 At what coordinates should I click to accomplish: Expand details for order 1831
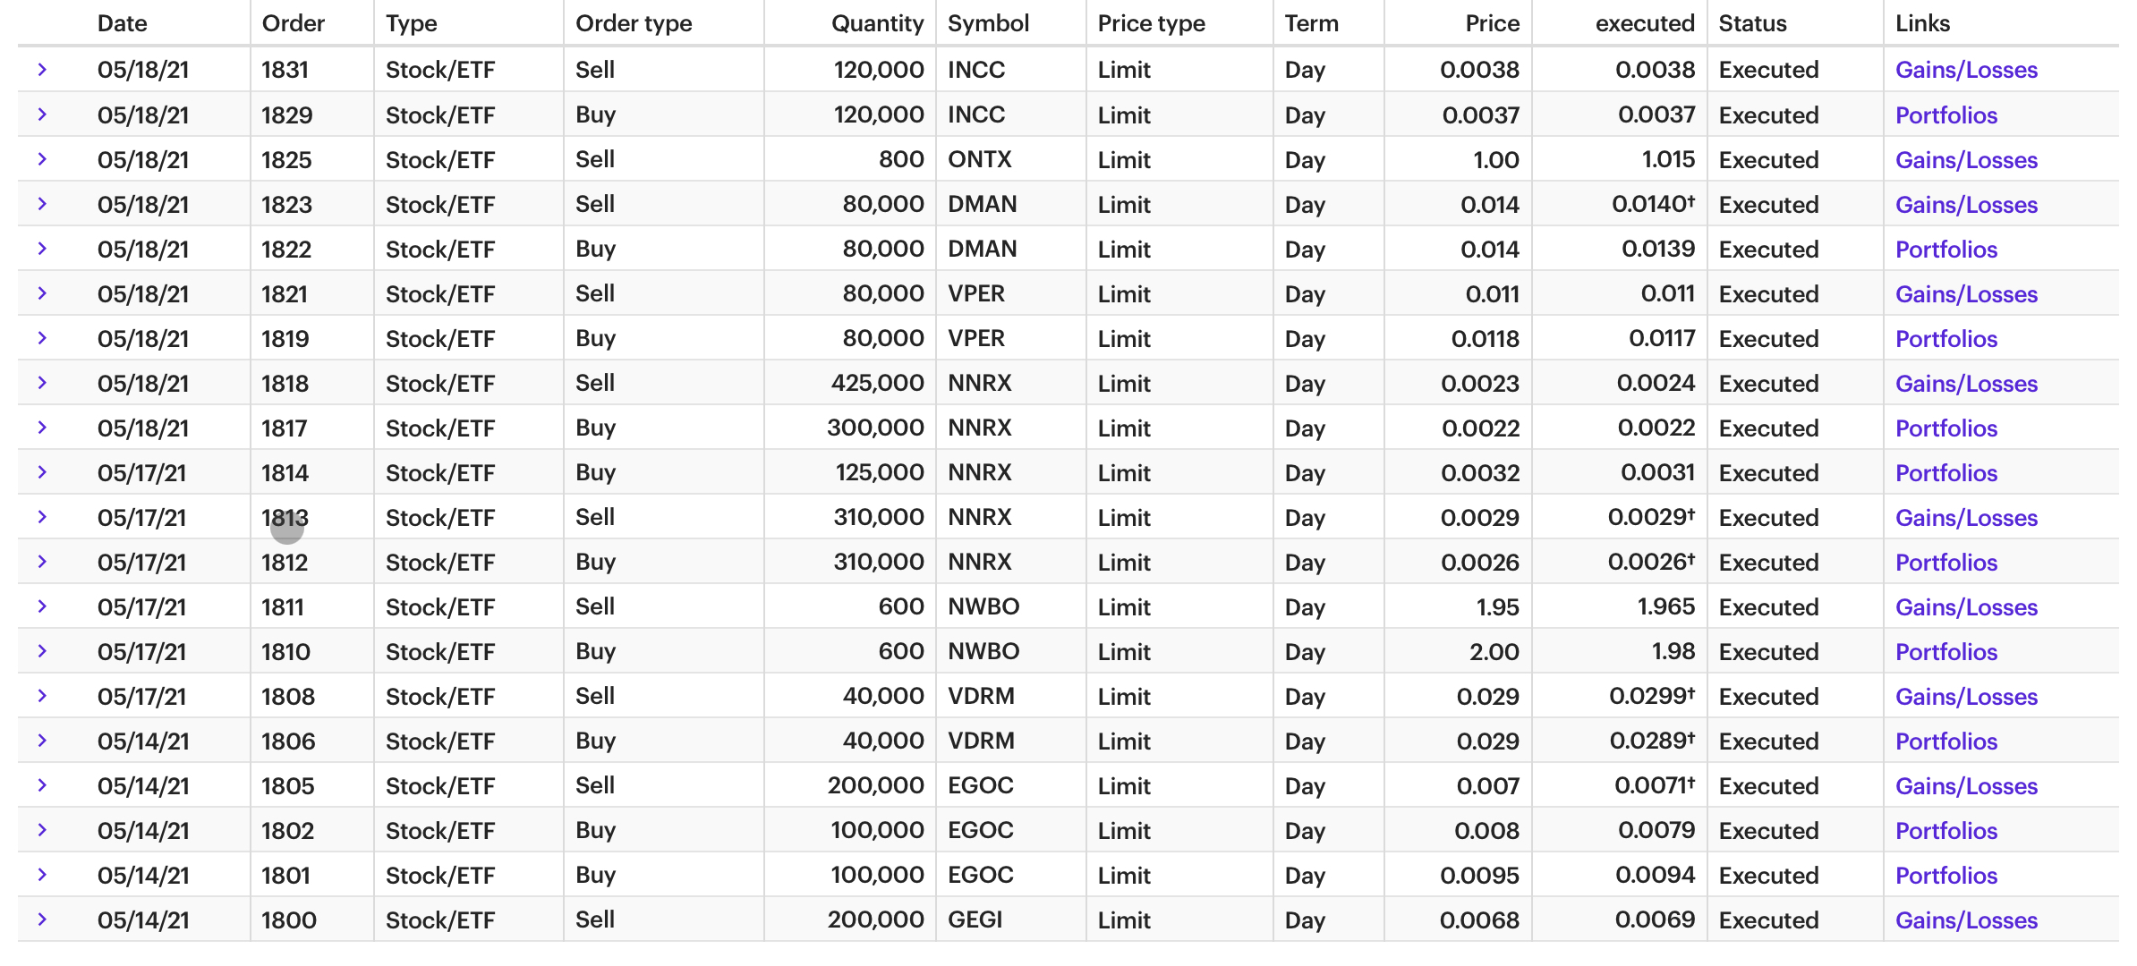pyautogui.click(x=42, y=70)
